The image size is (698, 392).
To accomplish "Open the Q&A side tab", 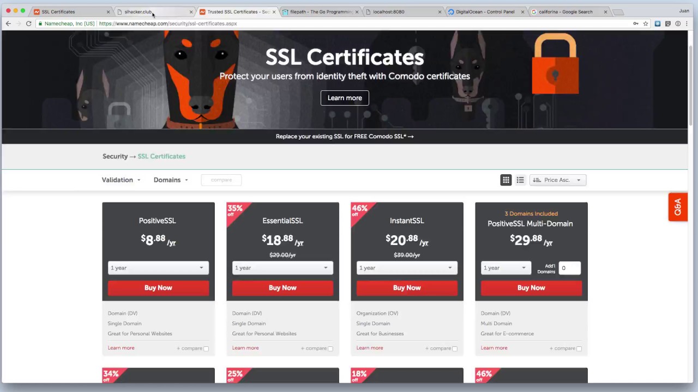I will 678,207.
